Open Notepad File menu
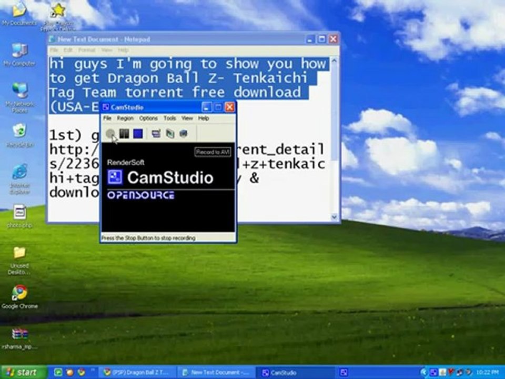 [54, 50]
